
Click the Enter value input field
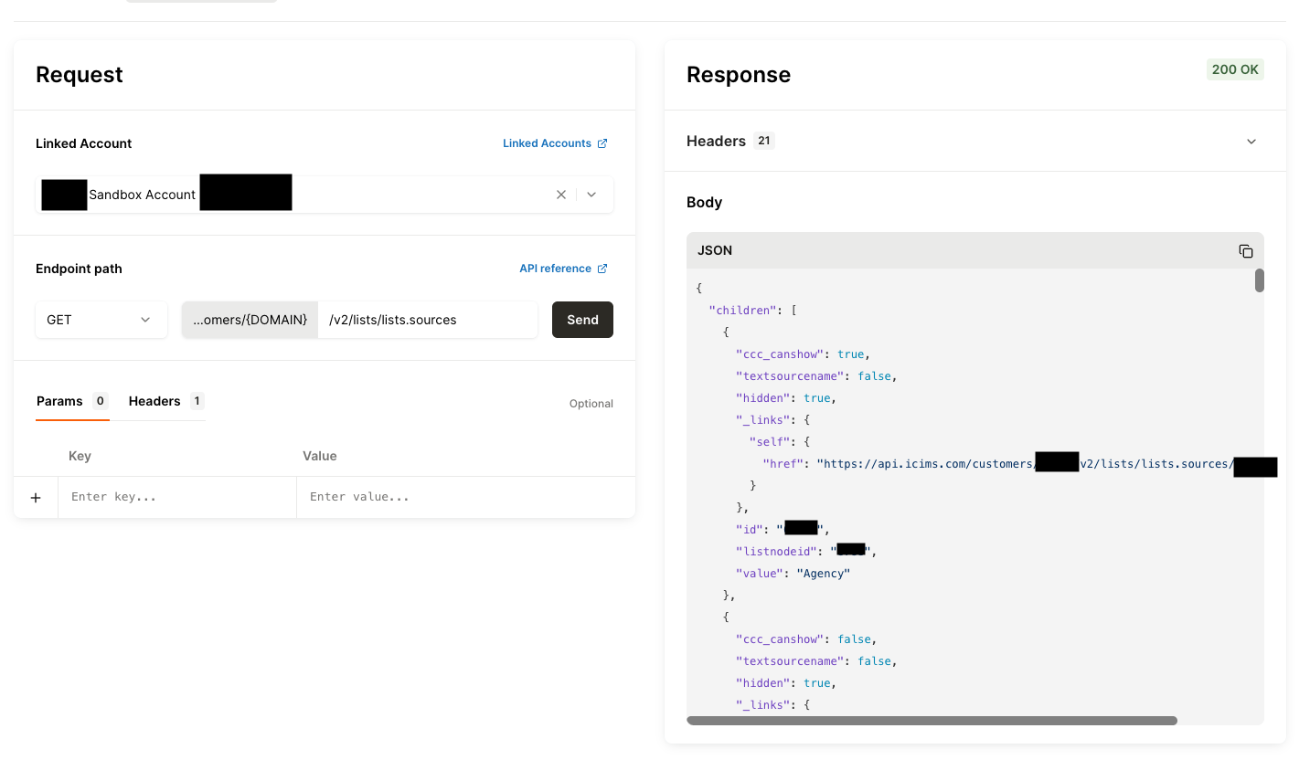pos(464,497)
